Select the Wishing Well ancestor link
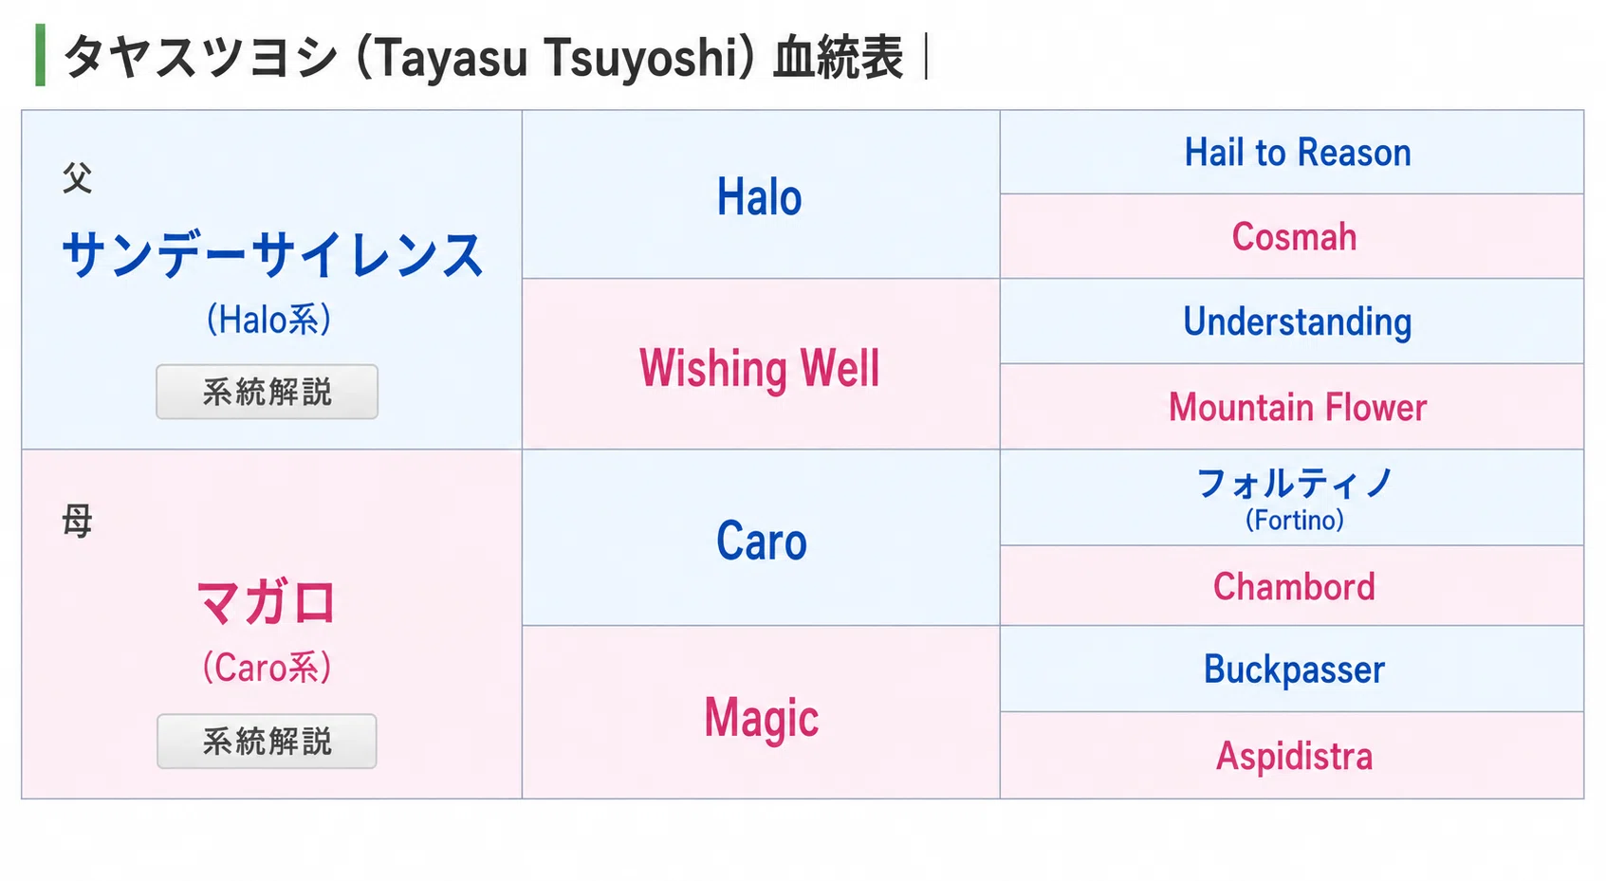The image size is (1606, 881). (x=759, y=368)
